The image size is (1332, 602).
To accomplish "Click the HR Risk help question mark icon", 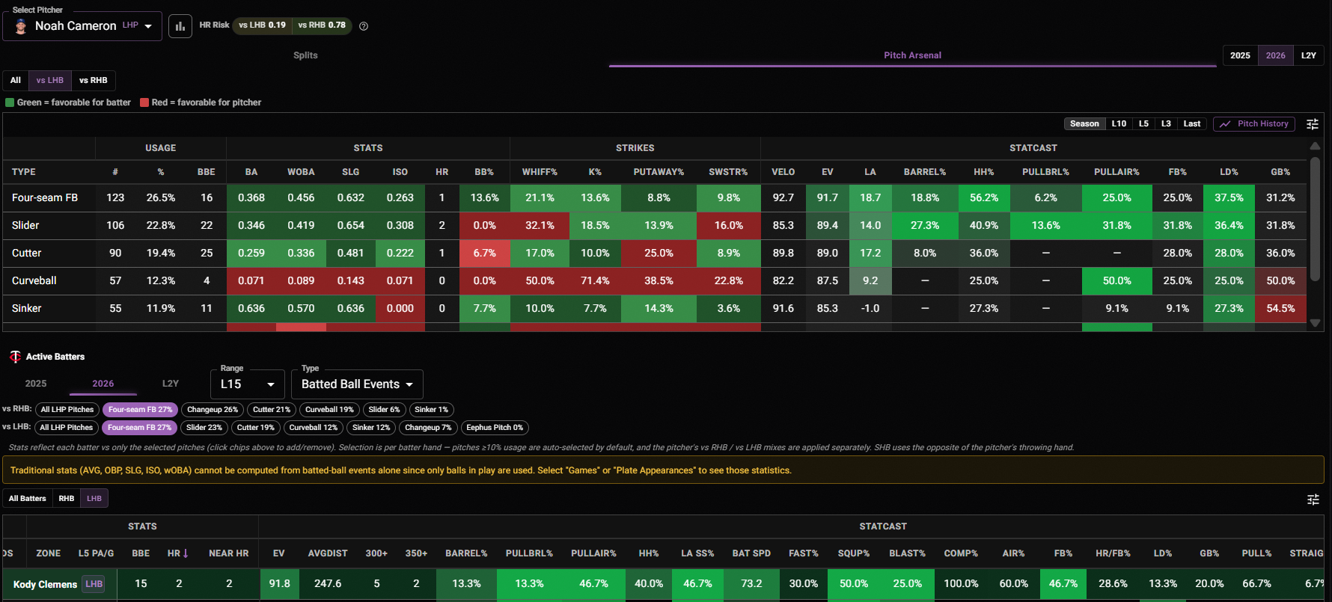I will click(364, 26).
